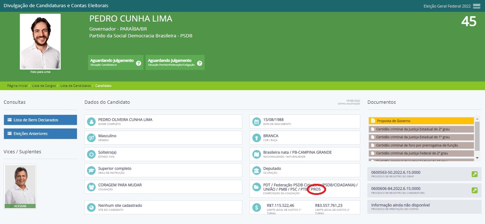Viewport: 485px width, 224px height.
Task: Click list icon on Lista de Bens Declarados
Action: 10,120
